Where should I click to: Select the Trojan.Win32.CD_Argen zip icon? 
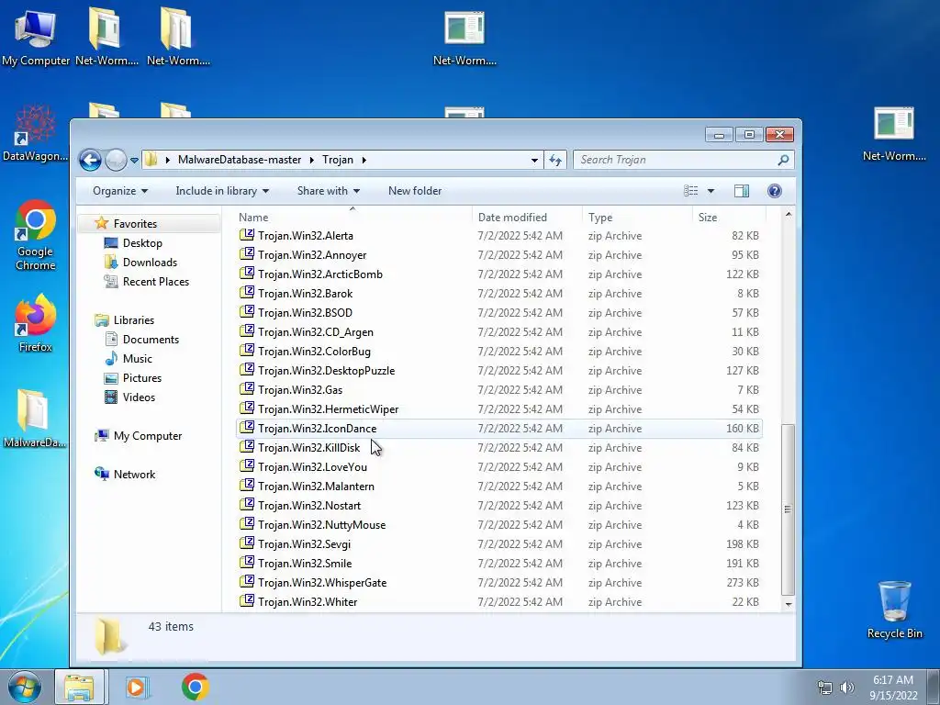click(246, 331)
